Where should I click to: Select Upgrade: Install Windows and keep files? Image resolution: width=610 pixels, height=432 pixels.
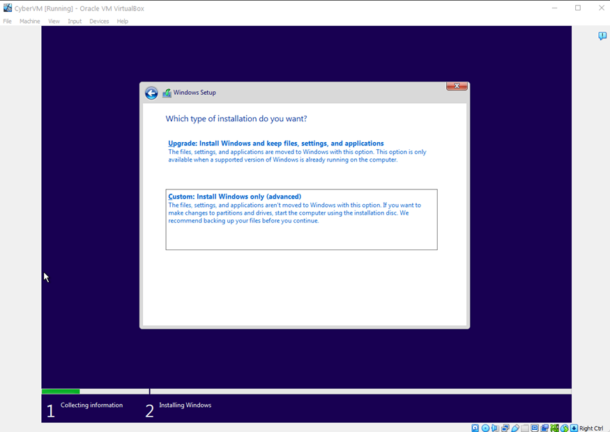point(275,144)
